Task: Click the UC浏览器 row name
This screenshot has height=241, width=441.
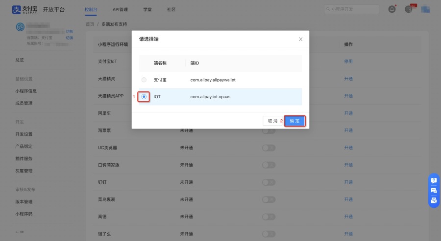Action: [107, 148]
